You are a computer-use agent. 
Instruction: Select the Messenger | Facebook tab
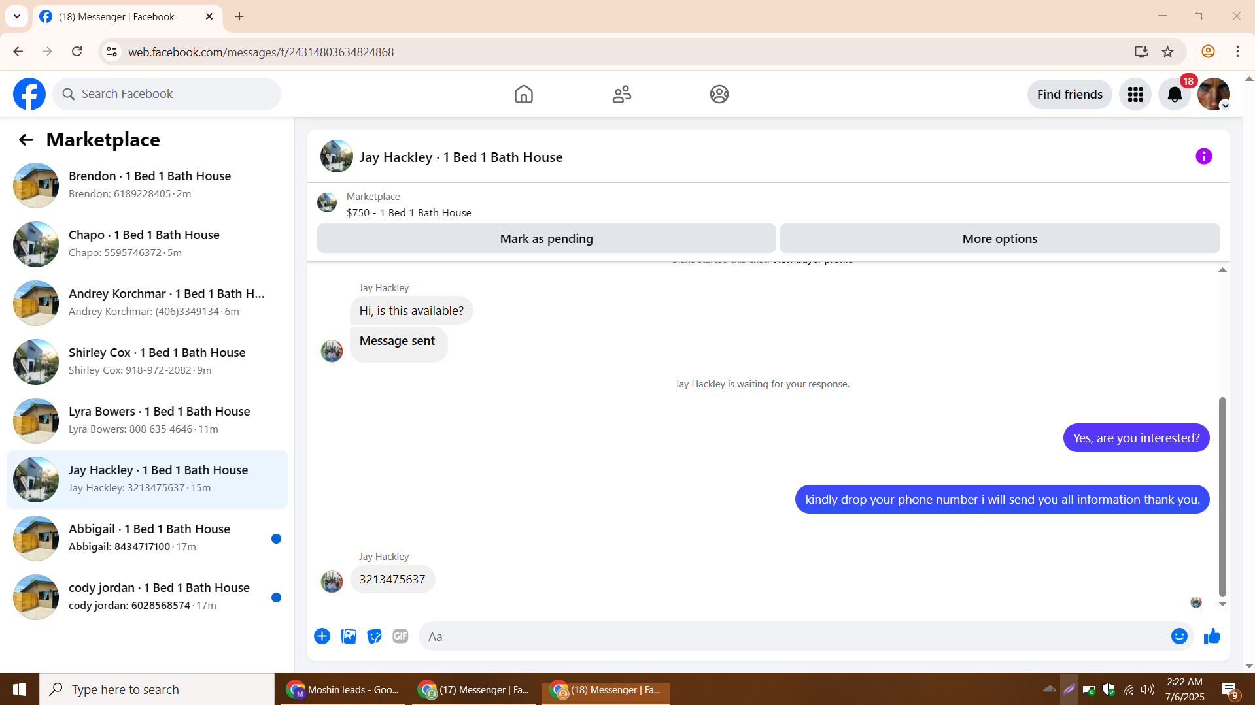pyautogui.click(x=128, y=17)
